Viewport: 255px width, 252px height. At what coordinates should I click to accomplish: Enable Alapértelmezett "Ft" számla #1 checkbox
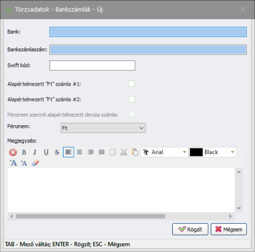132,84
